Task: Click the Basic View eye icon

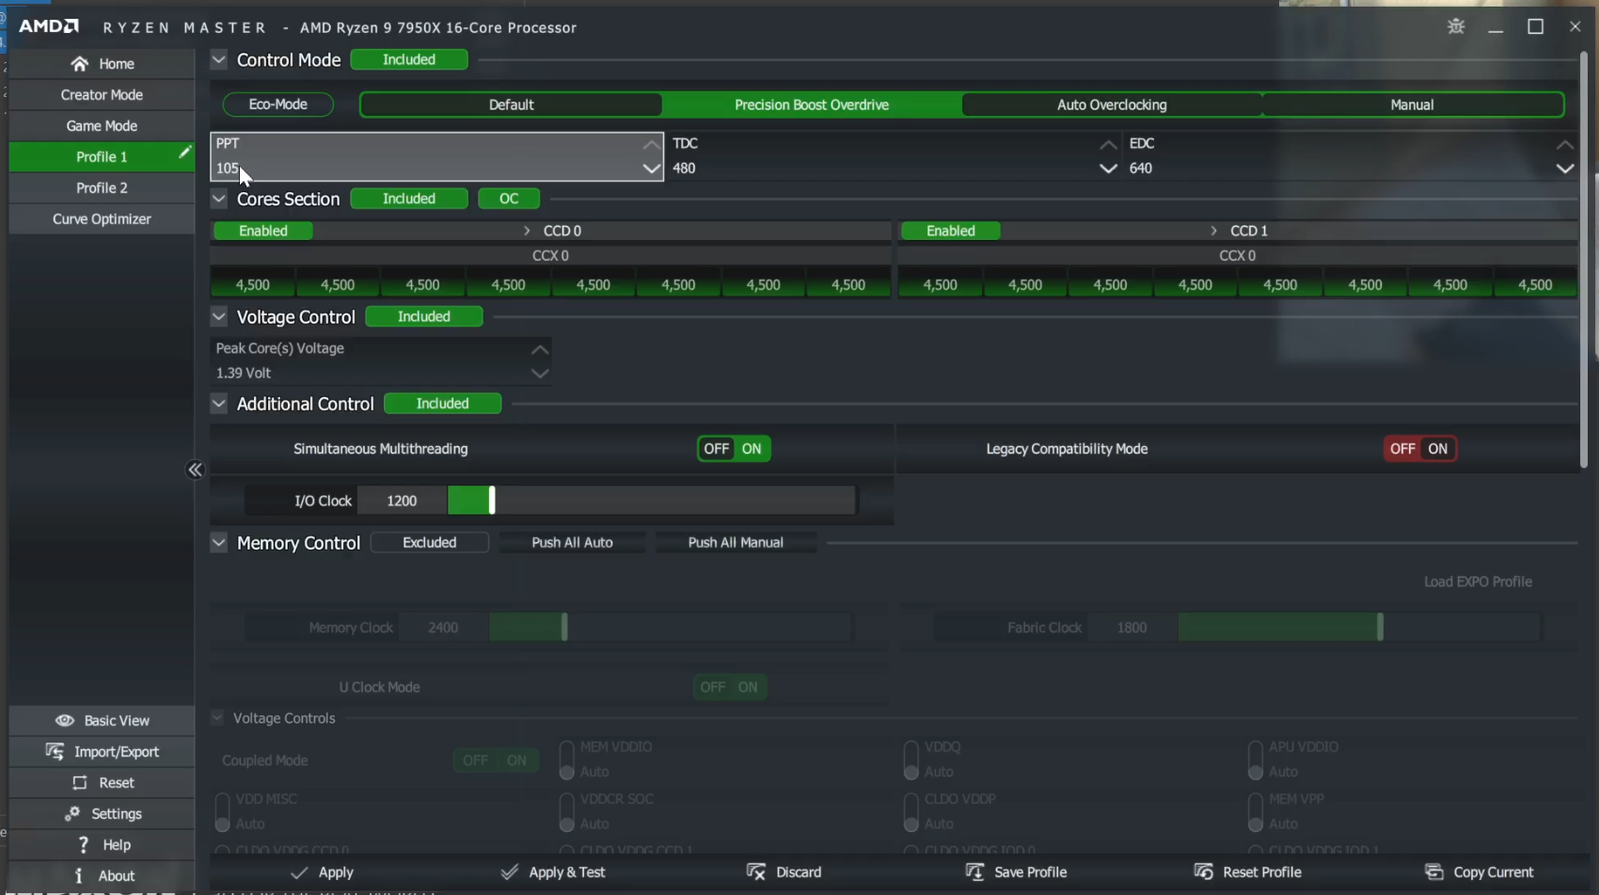Action: coord(65,721)
